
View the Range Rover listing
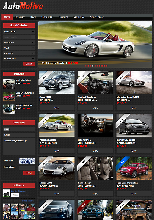tap(95, 194)
